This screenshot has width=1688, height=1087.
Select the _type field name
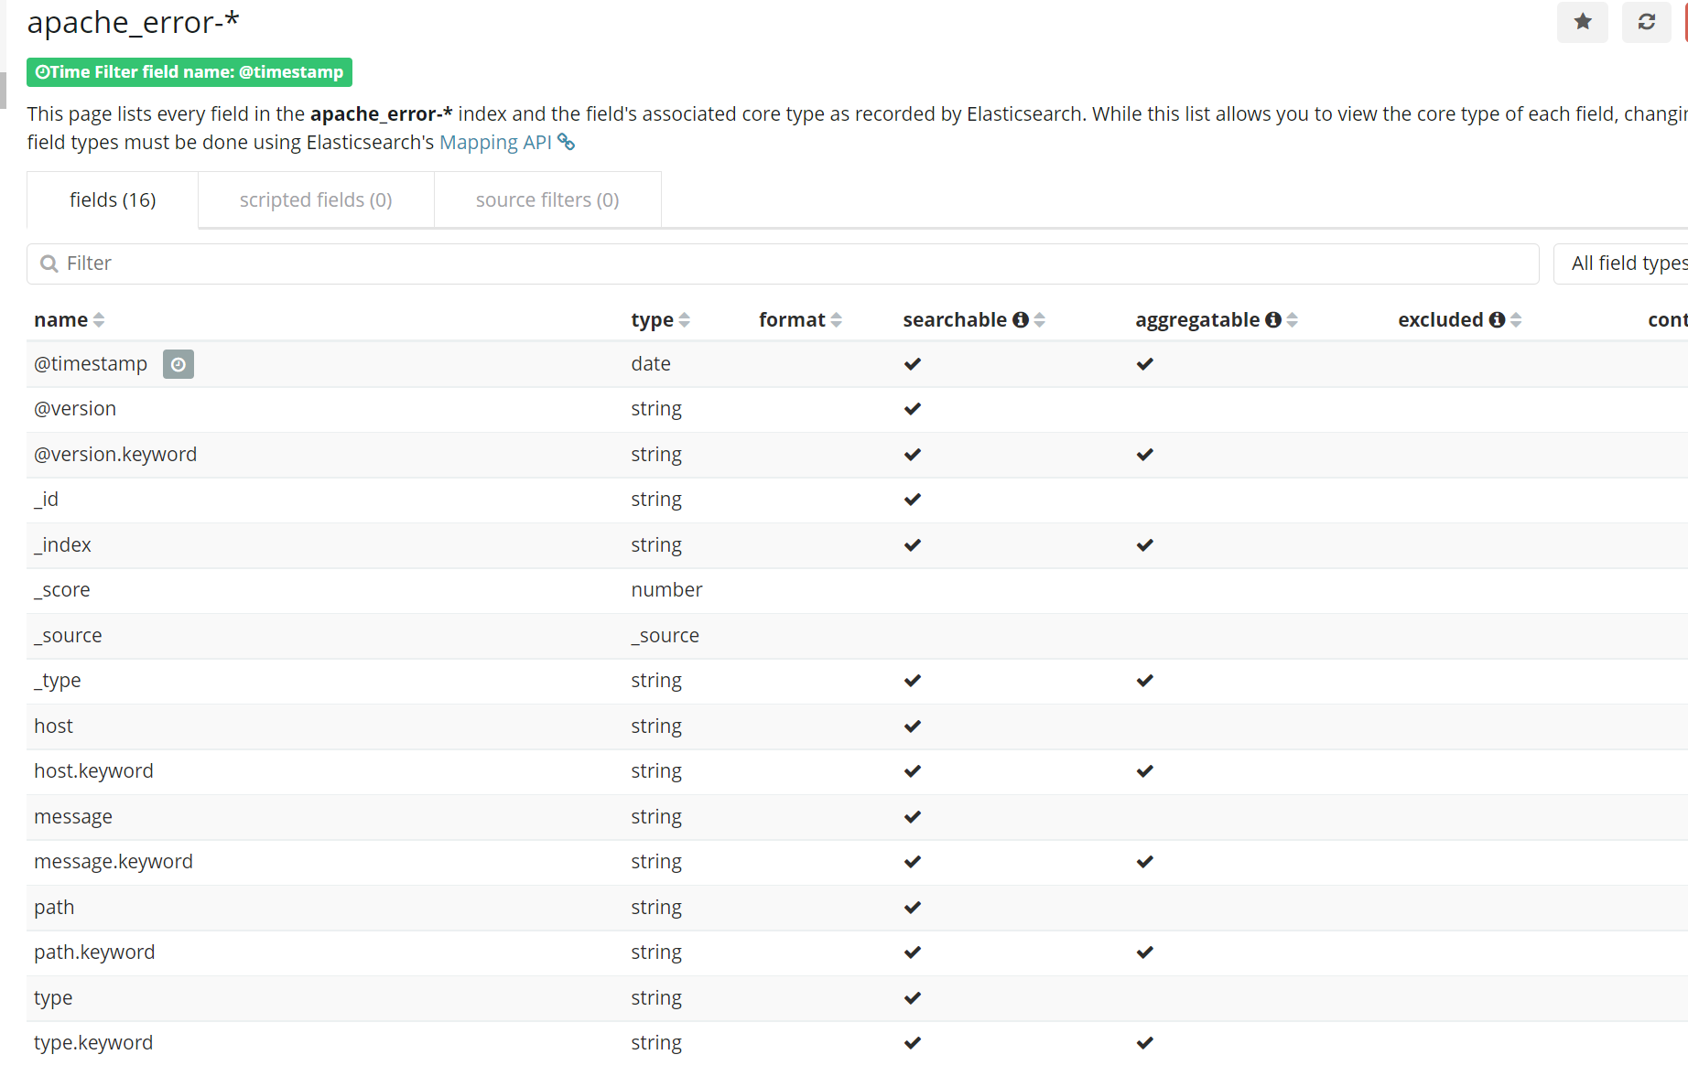click(x=58, y=681)
